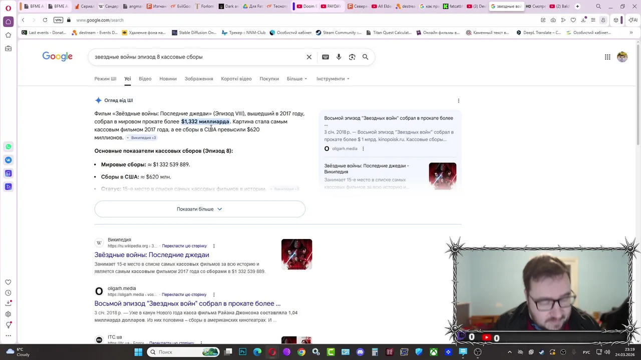
Task: Add page to bookmarks with heart icon
Action: (573, 20)
